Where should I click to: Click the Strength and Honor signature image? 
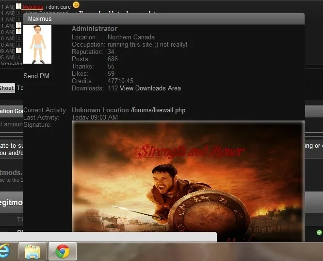coord(188,181)
